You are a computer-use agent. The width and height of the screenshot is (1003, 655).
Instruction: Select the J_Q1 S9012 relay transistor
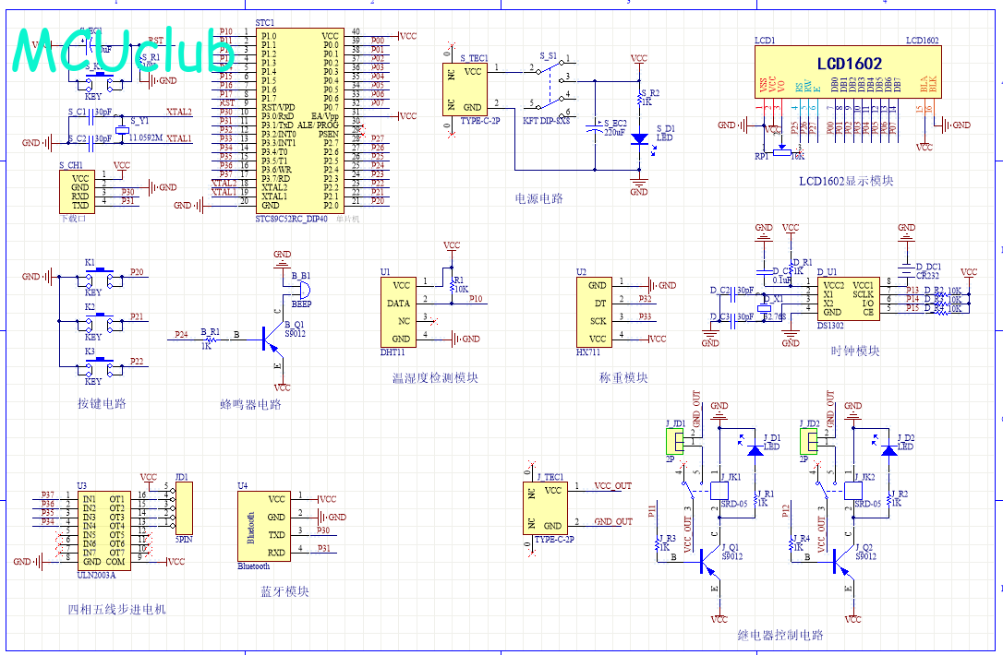click(x=710, y=563)
